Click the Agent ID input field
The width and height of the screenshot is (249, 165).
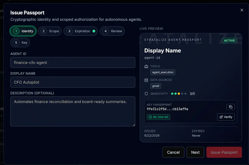[x=73, y=62]
